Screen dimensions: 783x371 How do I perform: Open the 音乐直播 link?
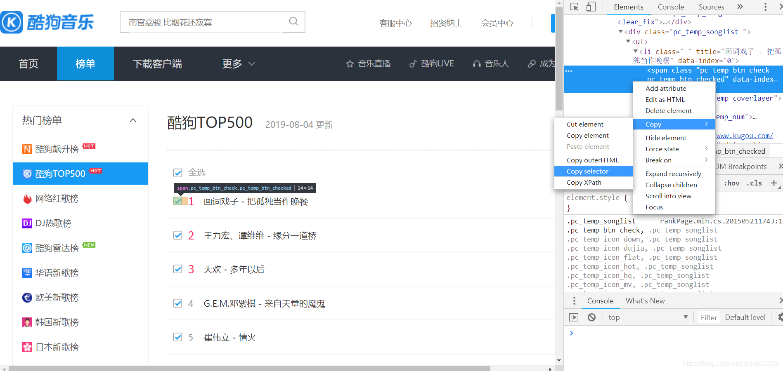click(368, 63)
